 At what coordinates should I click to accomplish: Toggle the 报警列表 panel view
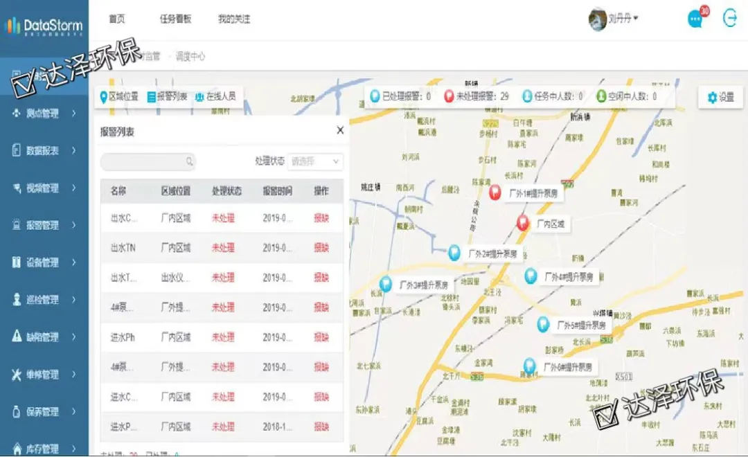[x=167, y=97]
